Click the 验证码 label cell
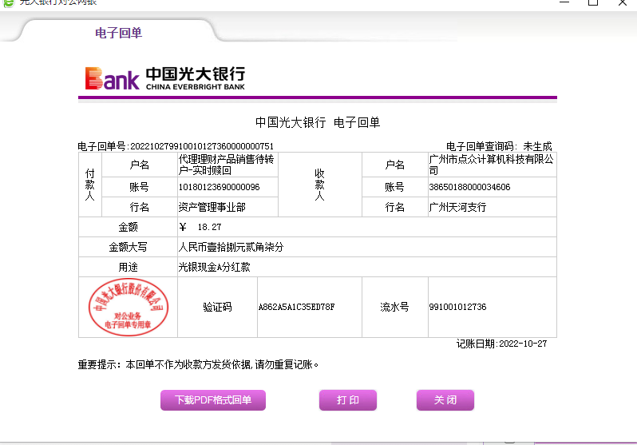The image size is (637, 445). pyautogui.click(x=217, y=307)
